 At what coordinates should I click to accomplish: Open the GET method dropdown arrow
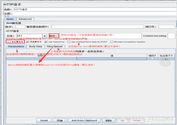click(45, 36)
